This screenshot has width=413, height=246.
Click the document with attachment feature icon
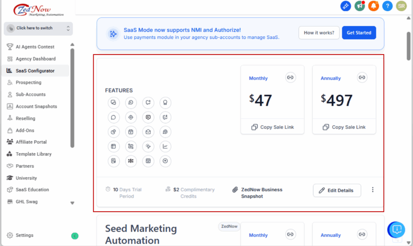(113, 161)
